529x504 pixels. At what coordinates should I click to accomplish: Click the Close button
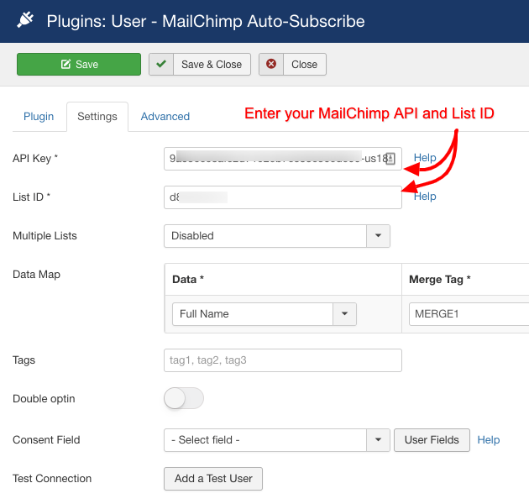[x=292, y=64]
